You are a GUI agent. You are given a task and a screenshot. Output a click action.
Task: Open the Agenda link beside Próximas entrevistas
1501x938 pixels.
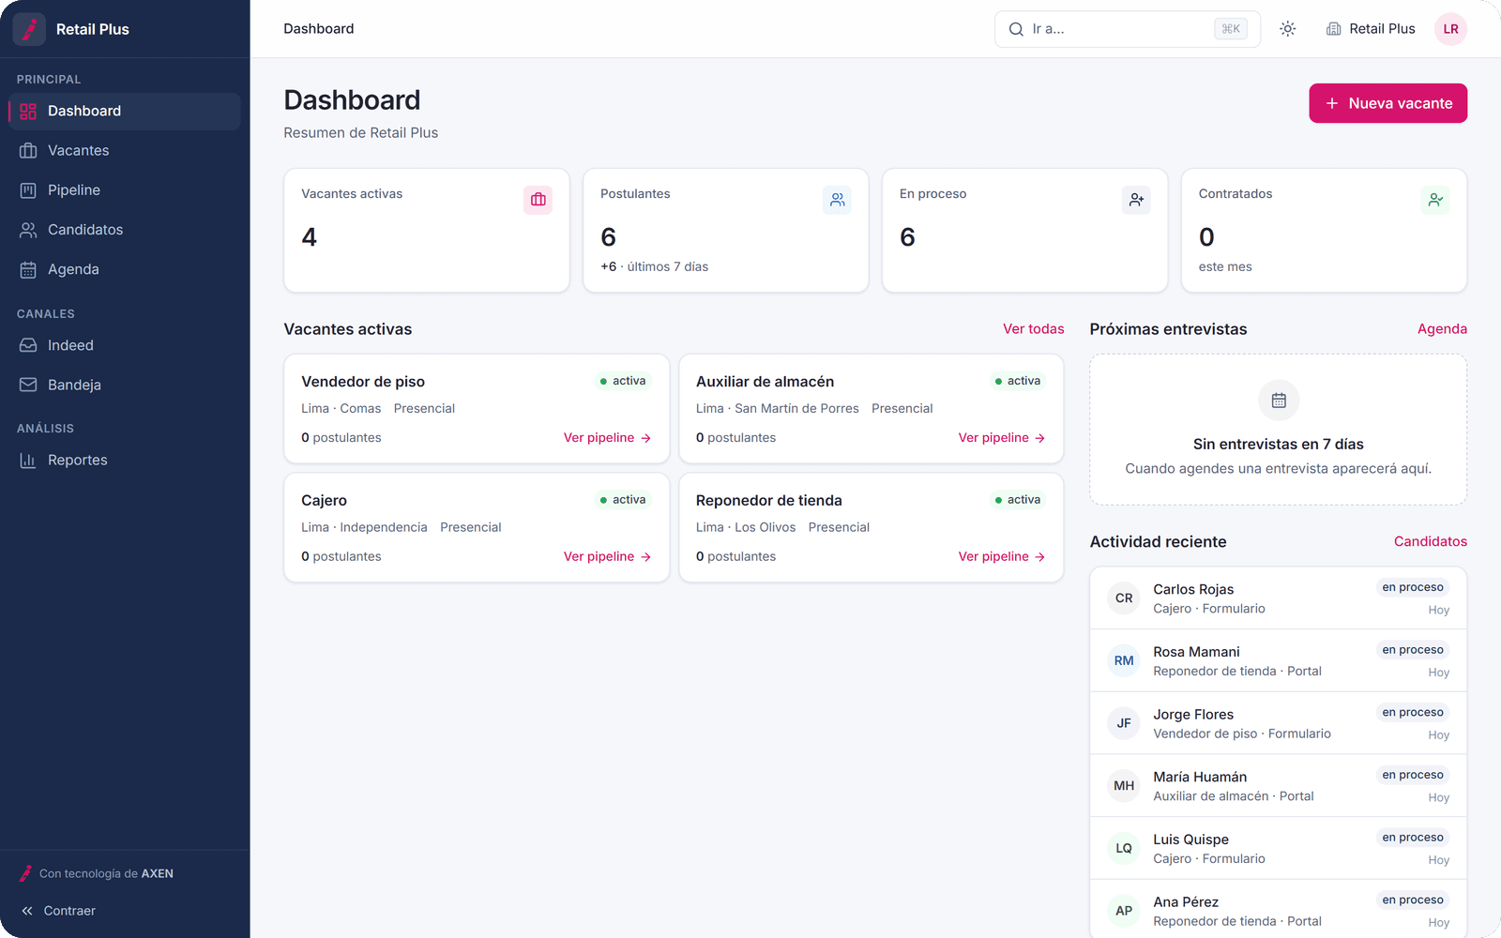coord(1442,329)
